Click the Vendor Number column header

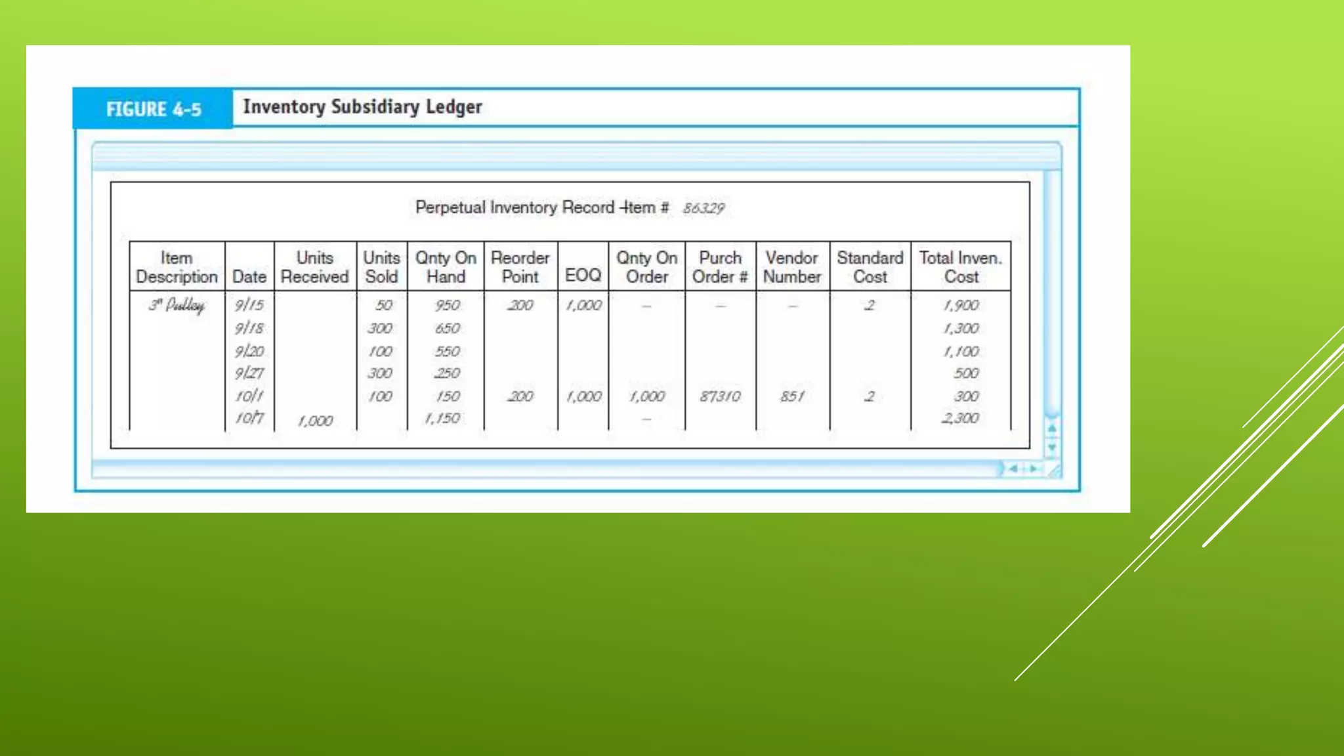791,267
